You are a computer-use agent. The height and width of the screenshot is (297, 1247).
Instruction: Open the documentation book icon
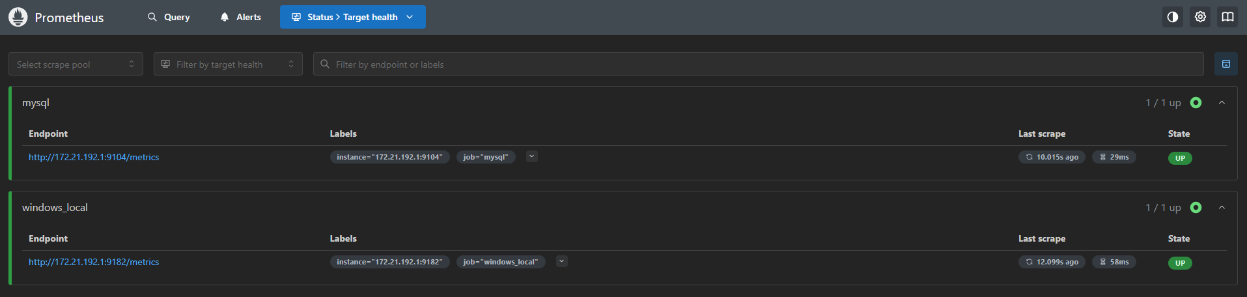(1227, 17)
